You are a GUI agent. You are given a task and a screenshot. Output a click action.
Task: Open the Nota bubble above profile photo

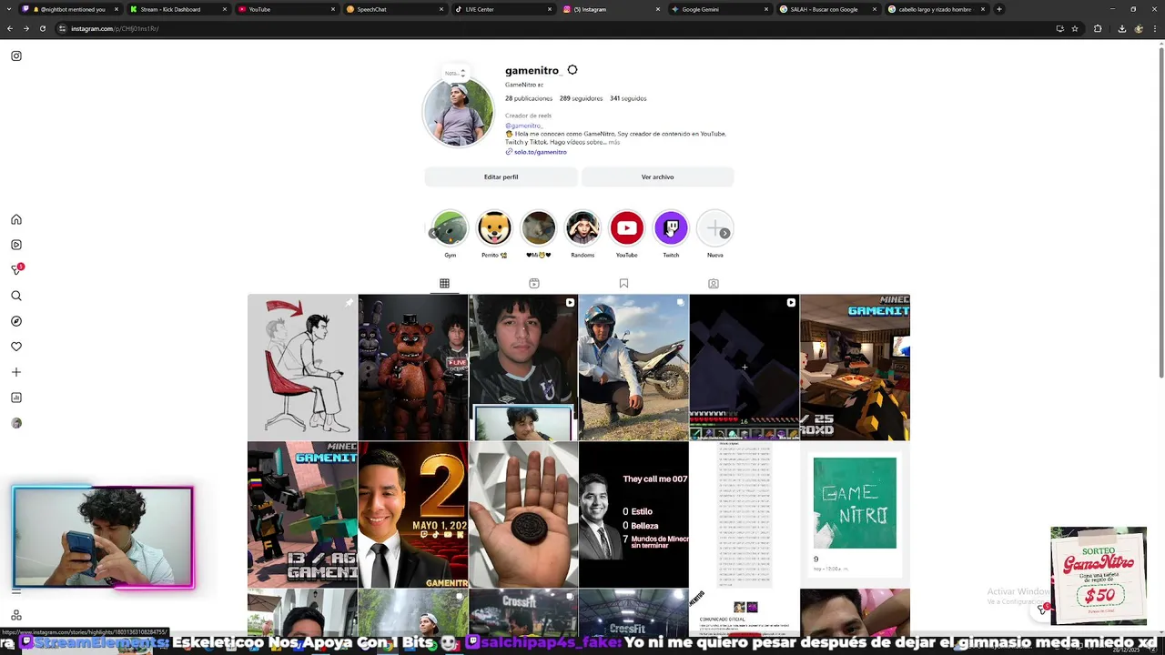(x=454, y=73)
